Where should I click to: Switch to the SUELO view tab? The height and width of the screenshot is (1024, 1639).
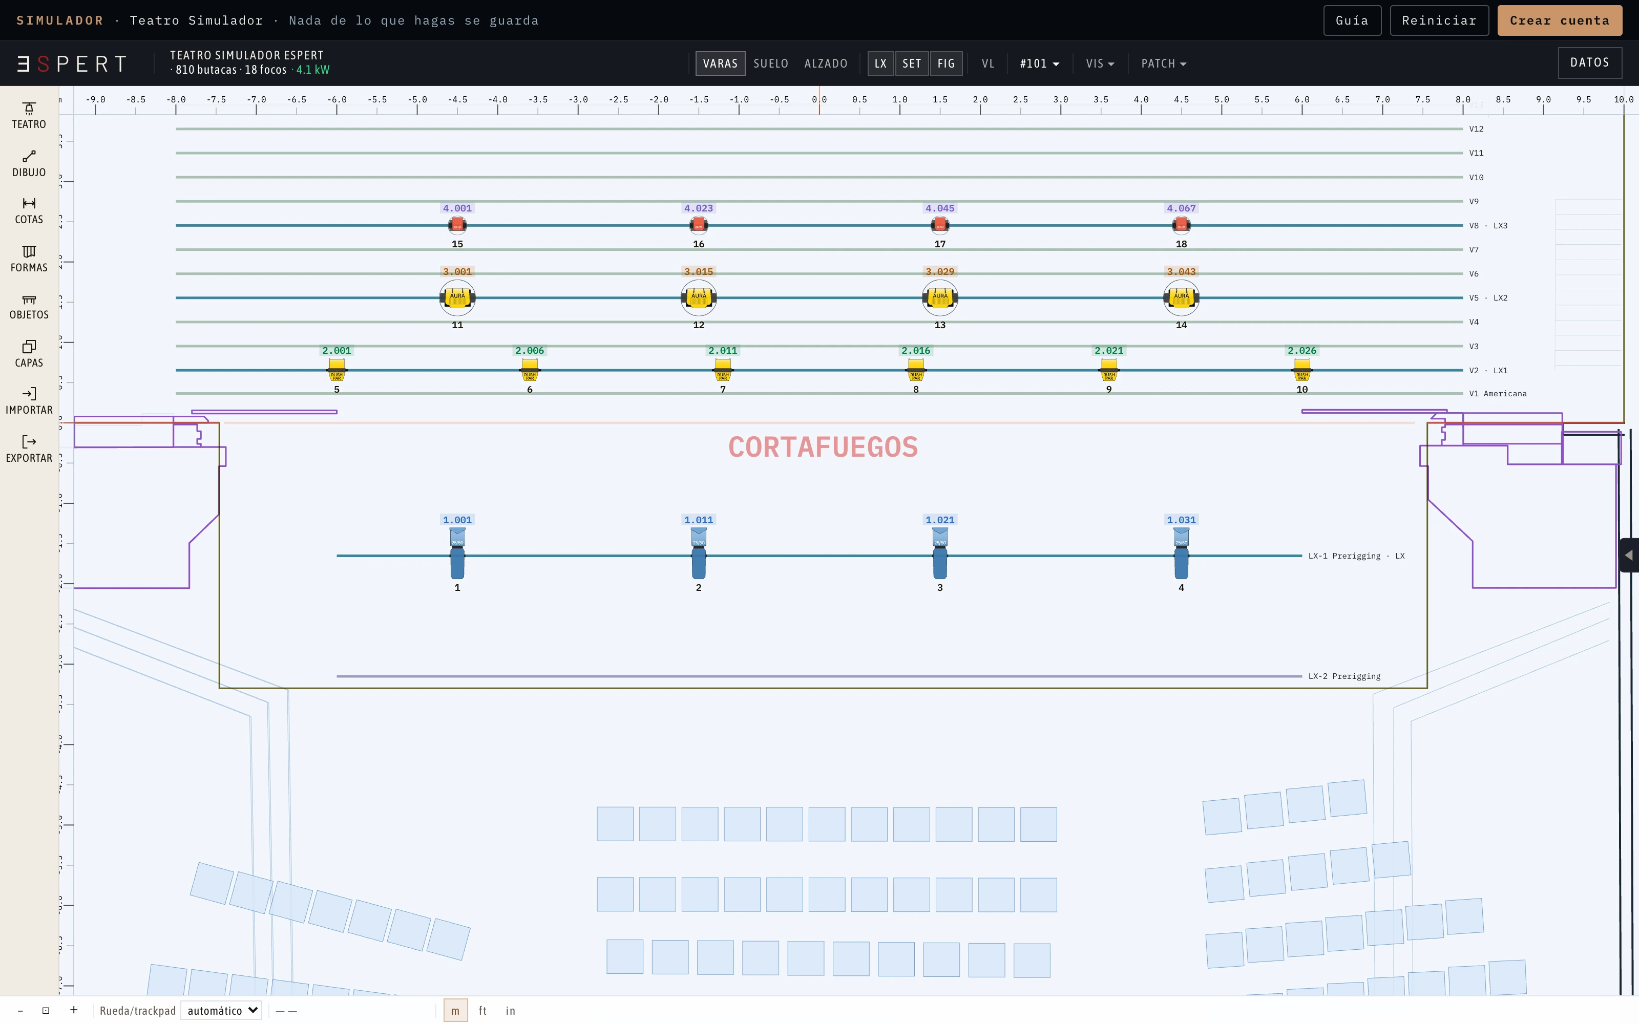(x=771, y=63)
